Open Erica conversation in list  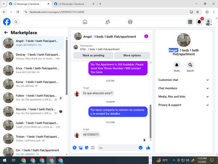pos(33,70)
